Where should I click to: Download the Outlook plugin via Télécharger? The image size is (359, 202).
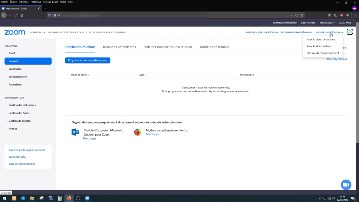click(x=89, y=139)
